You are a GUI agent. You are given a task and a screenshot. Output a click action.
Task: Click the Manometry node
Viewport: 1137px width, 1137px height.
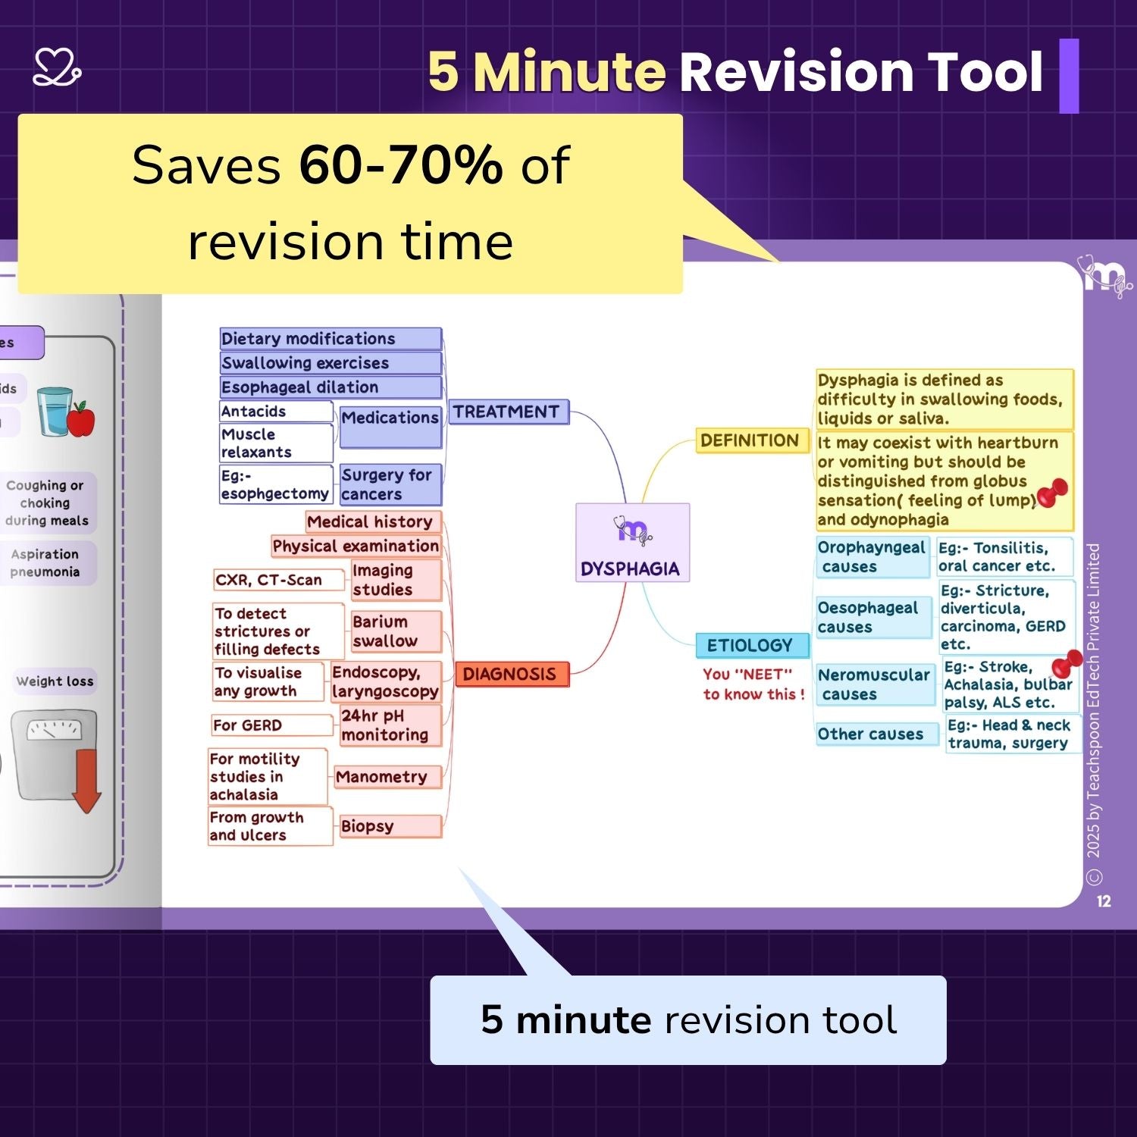(387, 777)
